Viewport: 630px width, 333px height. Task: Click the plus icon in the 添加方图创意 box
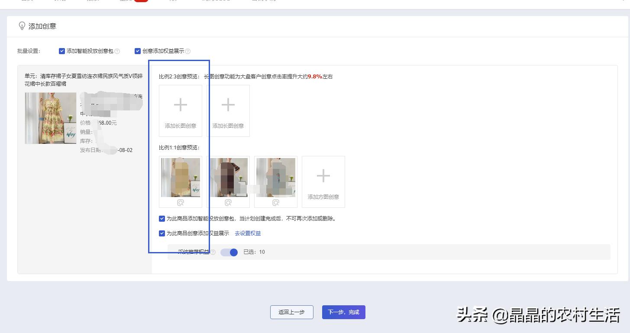[323, 176]
